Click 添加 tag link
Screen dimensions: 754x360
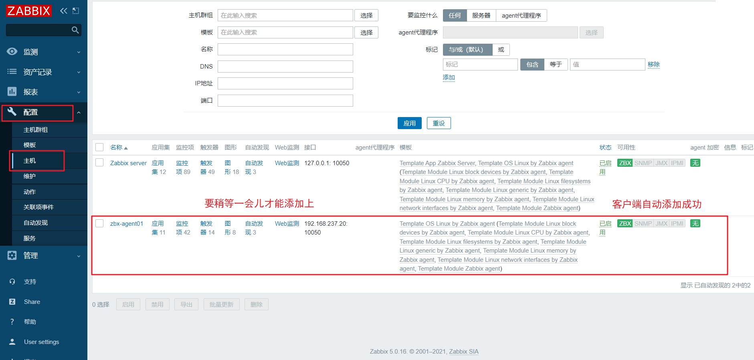click(x=449, y=77)
